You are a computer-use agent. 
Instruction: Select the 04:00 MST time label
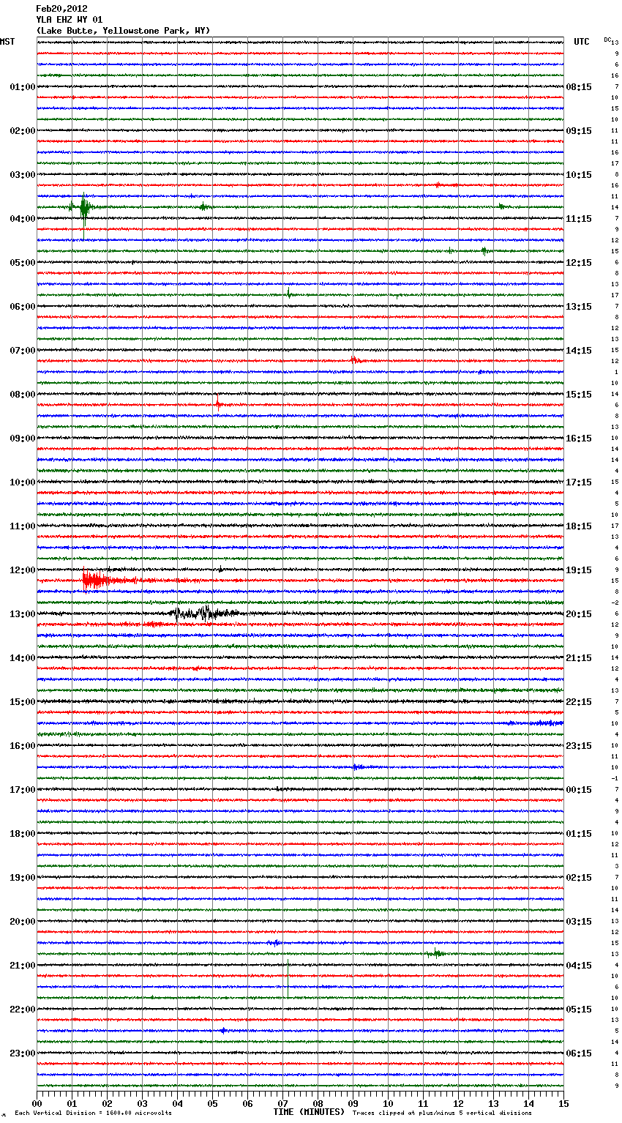[23, 219]
